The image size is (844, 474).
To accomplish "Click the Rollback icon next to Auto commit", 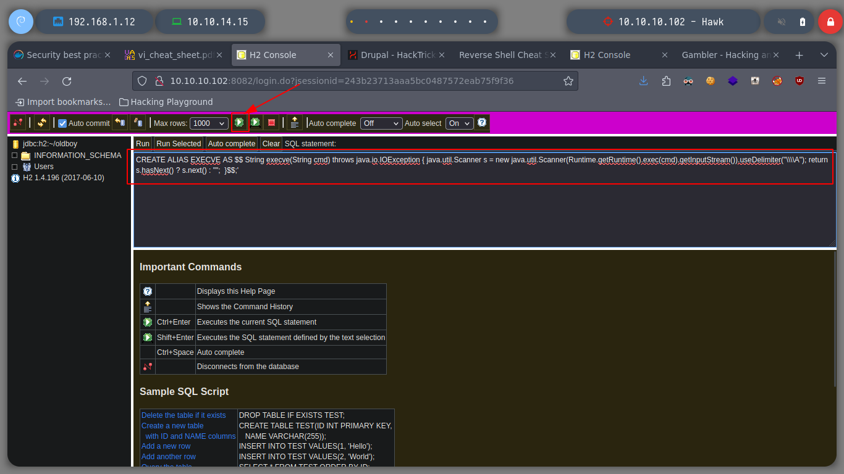I will pos(120,122).
